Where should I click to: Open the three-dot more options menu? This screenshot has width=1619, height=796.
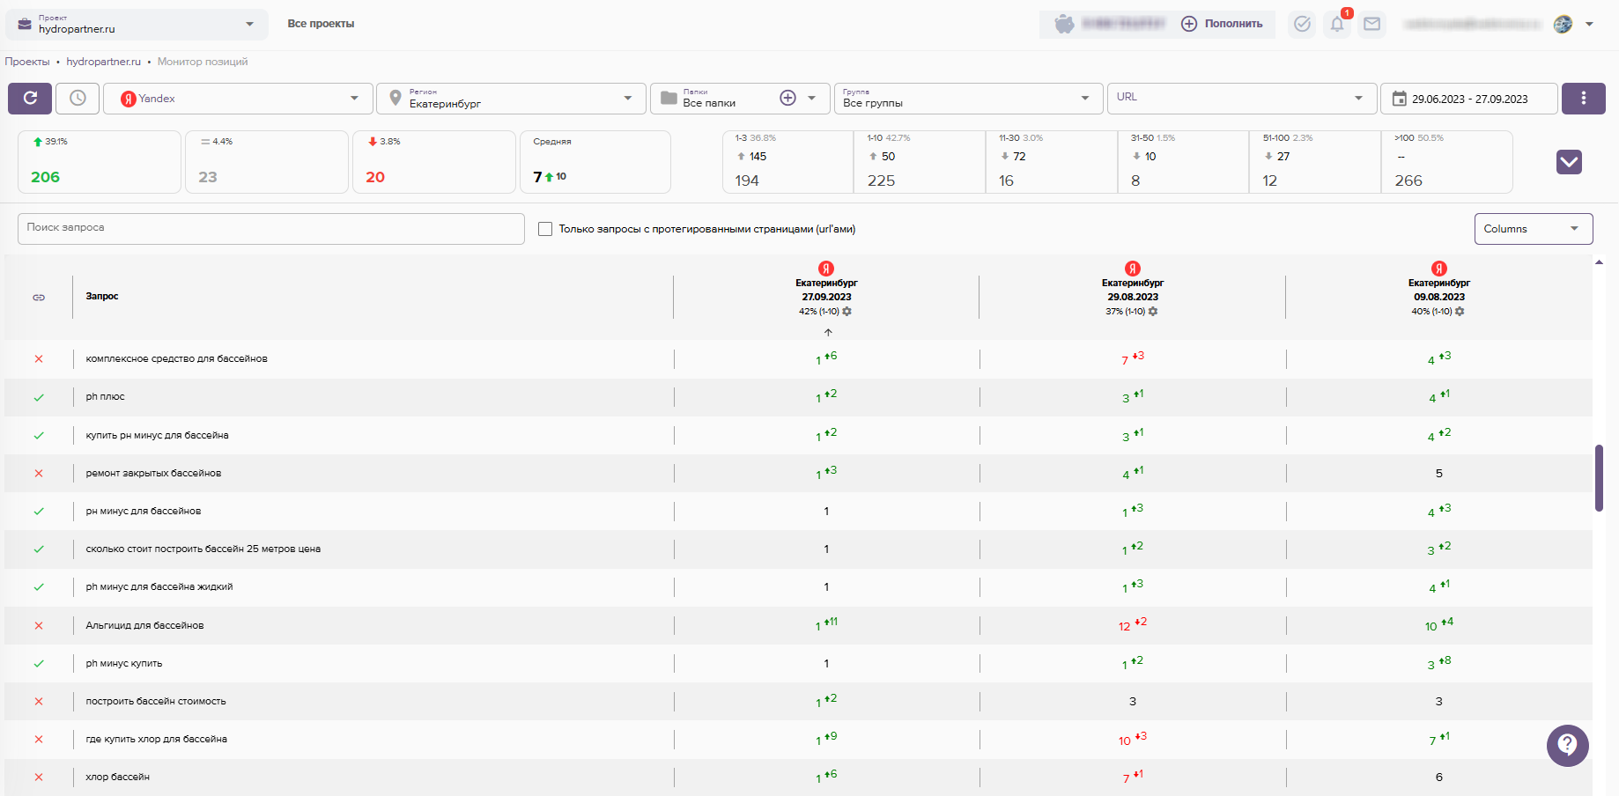[1583, 99]
